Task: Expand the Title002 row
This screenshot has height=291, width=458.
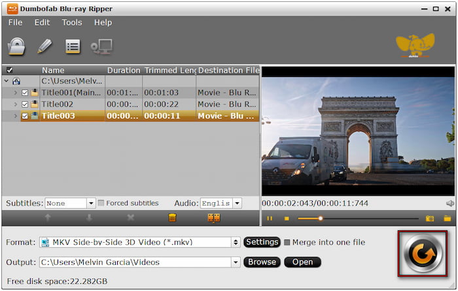Action: click(x=16, y=104)
